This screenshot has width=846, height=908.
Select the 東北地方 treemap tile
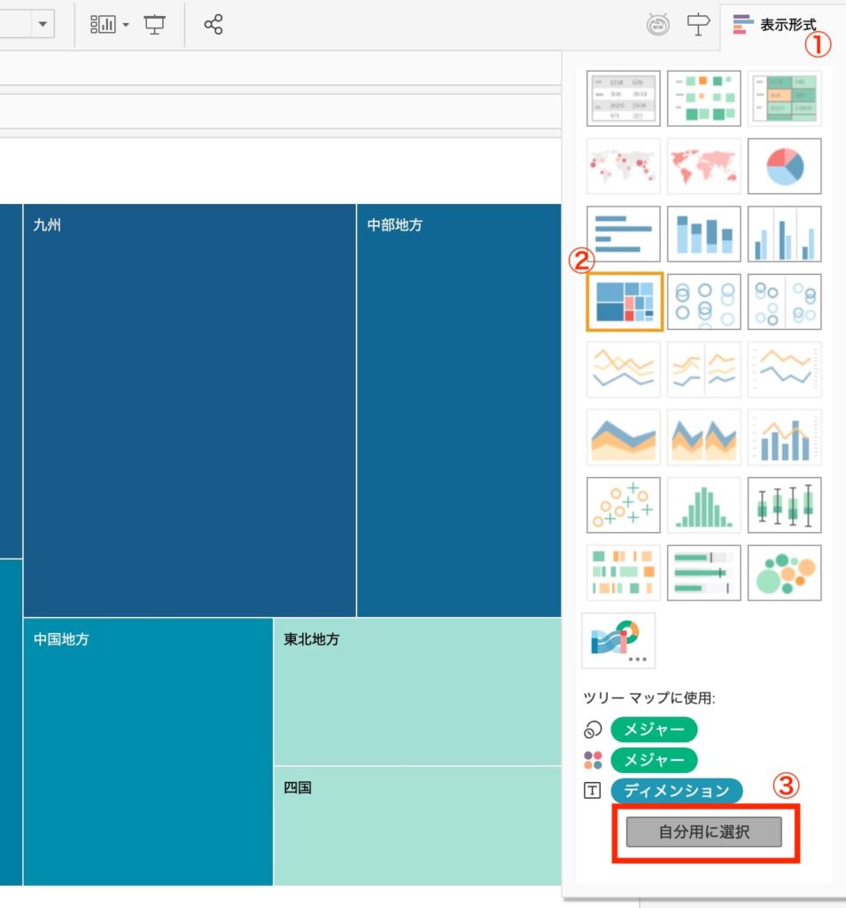(416, 692)
